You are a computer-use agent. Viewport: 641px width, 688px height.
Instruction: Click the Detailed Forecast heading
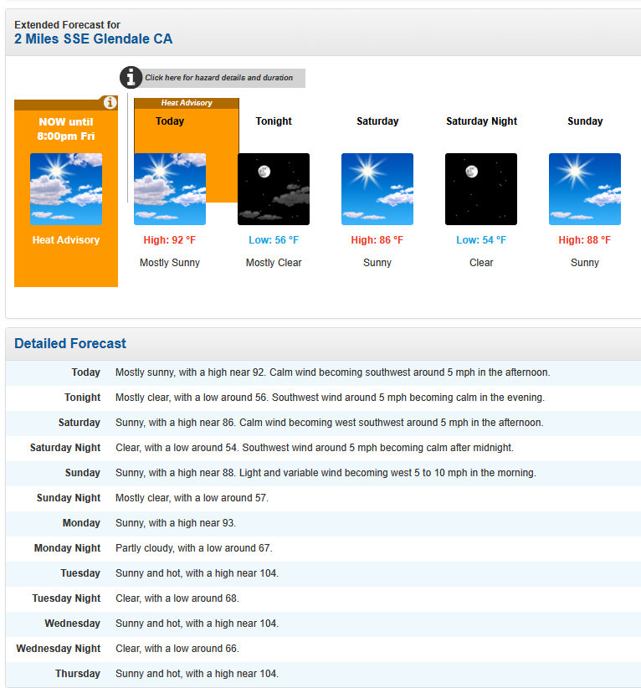(70, 343)
